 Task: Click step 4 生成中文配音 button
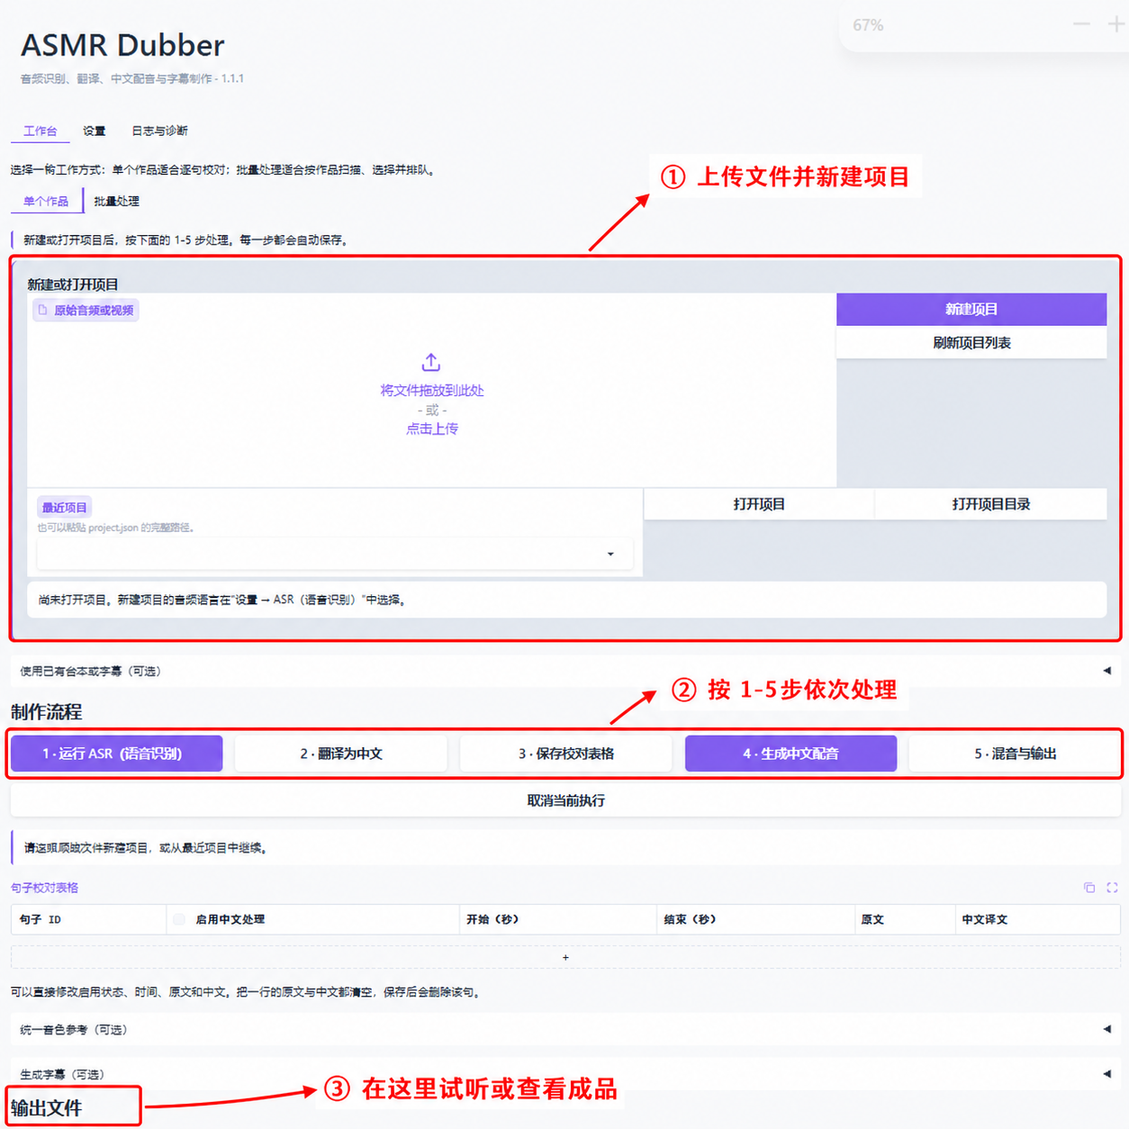coord(790,754)
